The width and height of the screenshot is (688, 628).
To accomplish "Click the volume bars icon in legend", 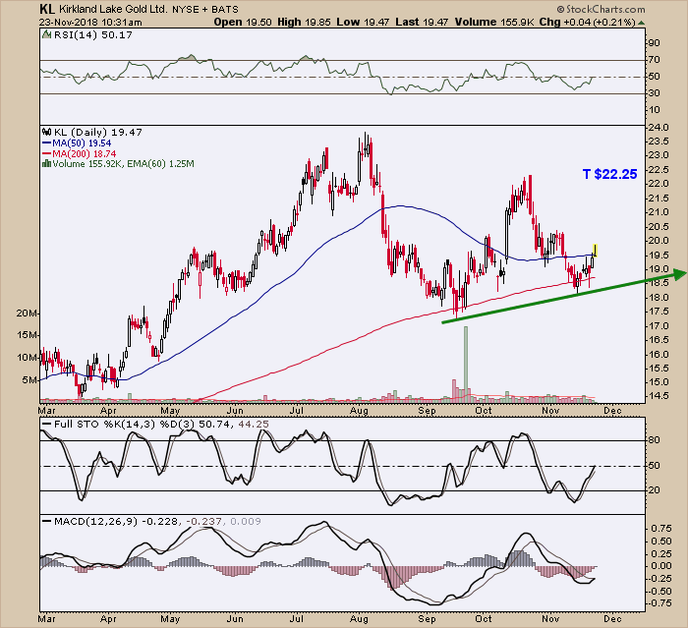I will click(46, 164).
